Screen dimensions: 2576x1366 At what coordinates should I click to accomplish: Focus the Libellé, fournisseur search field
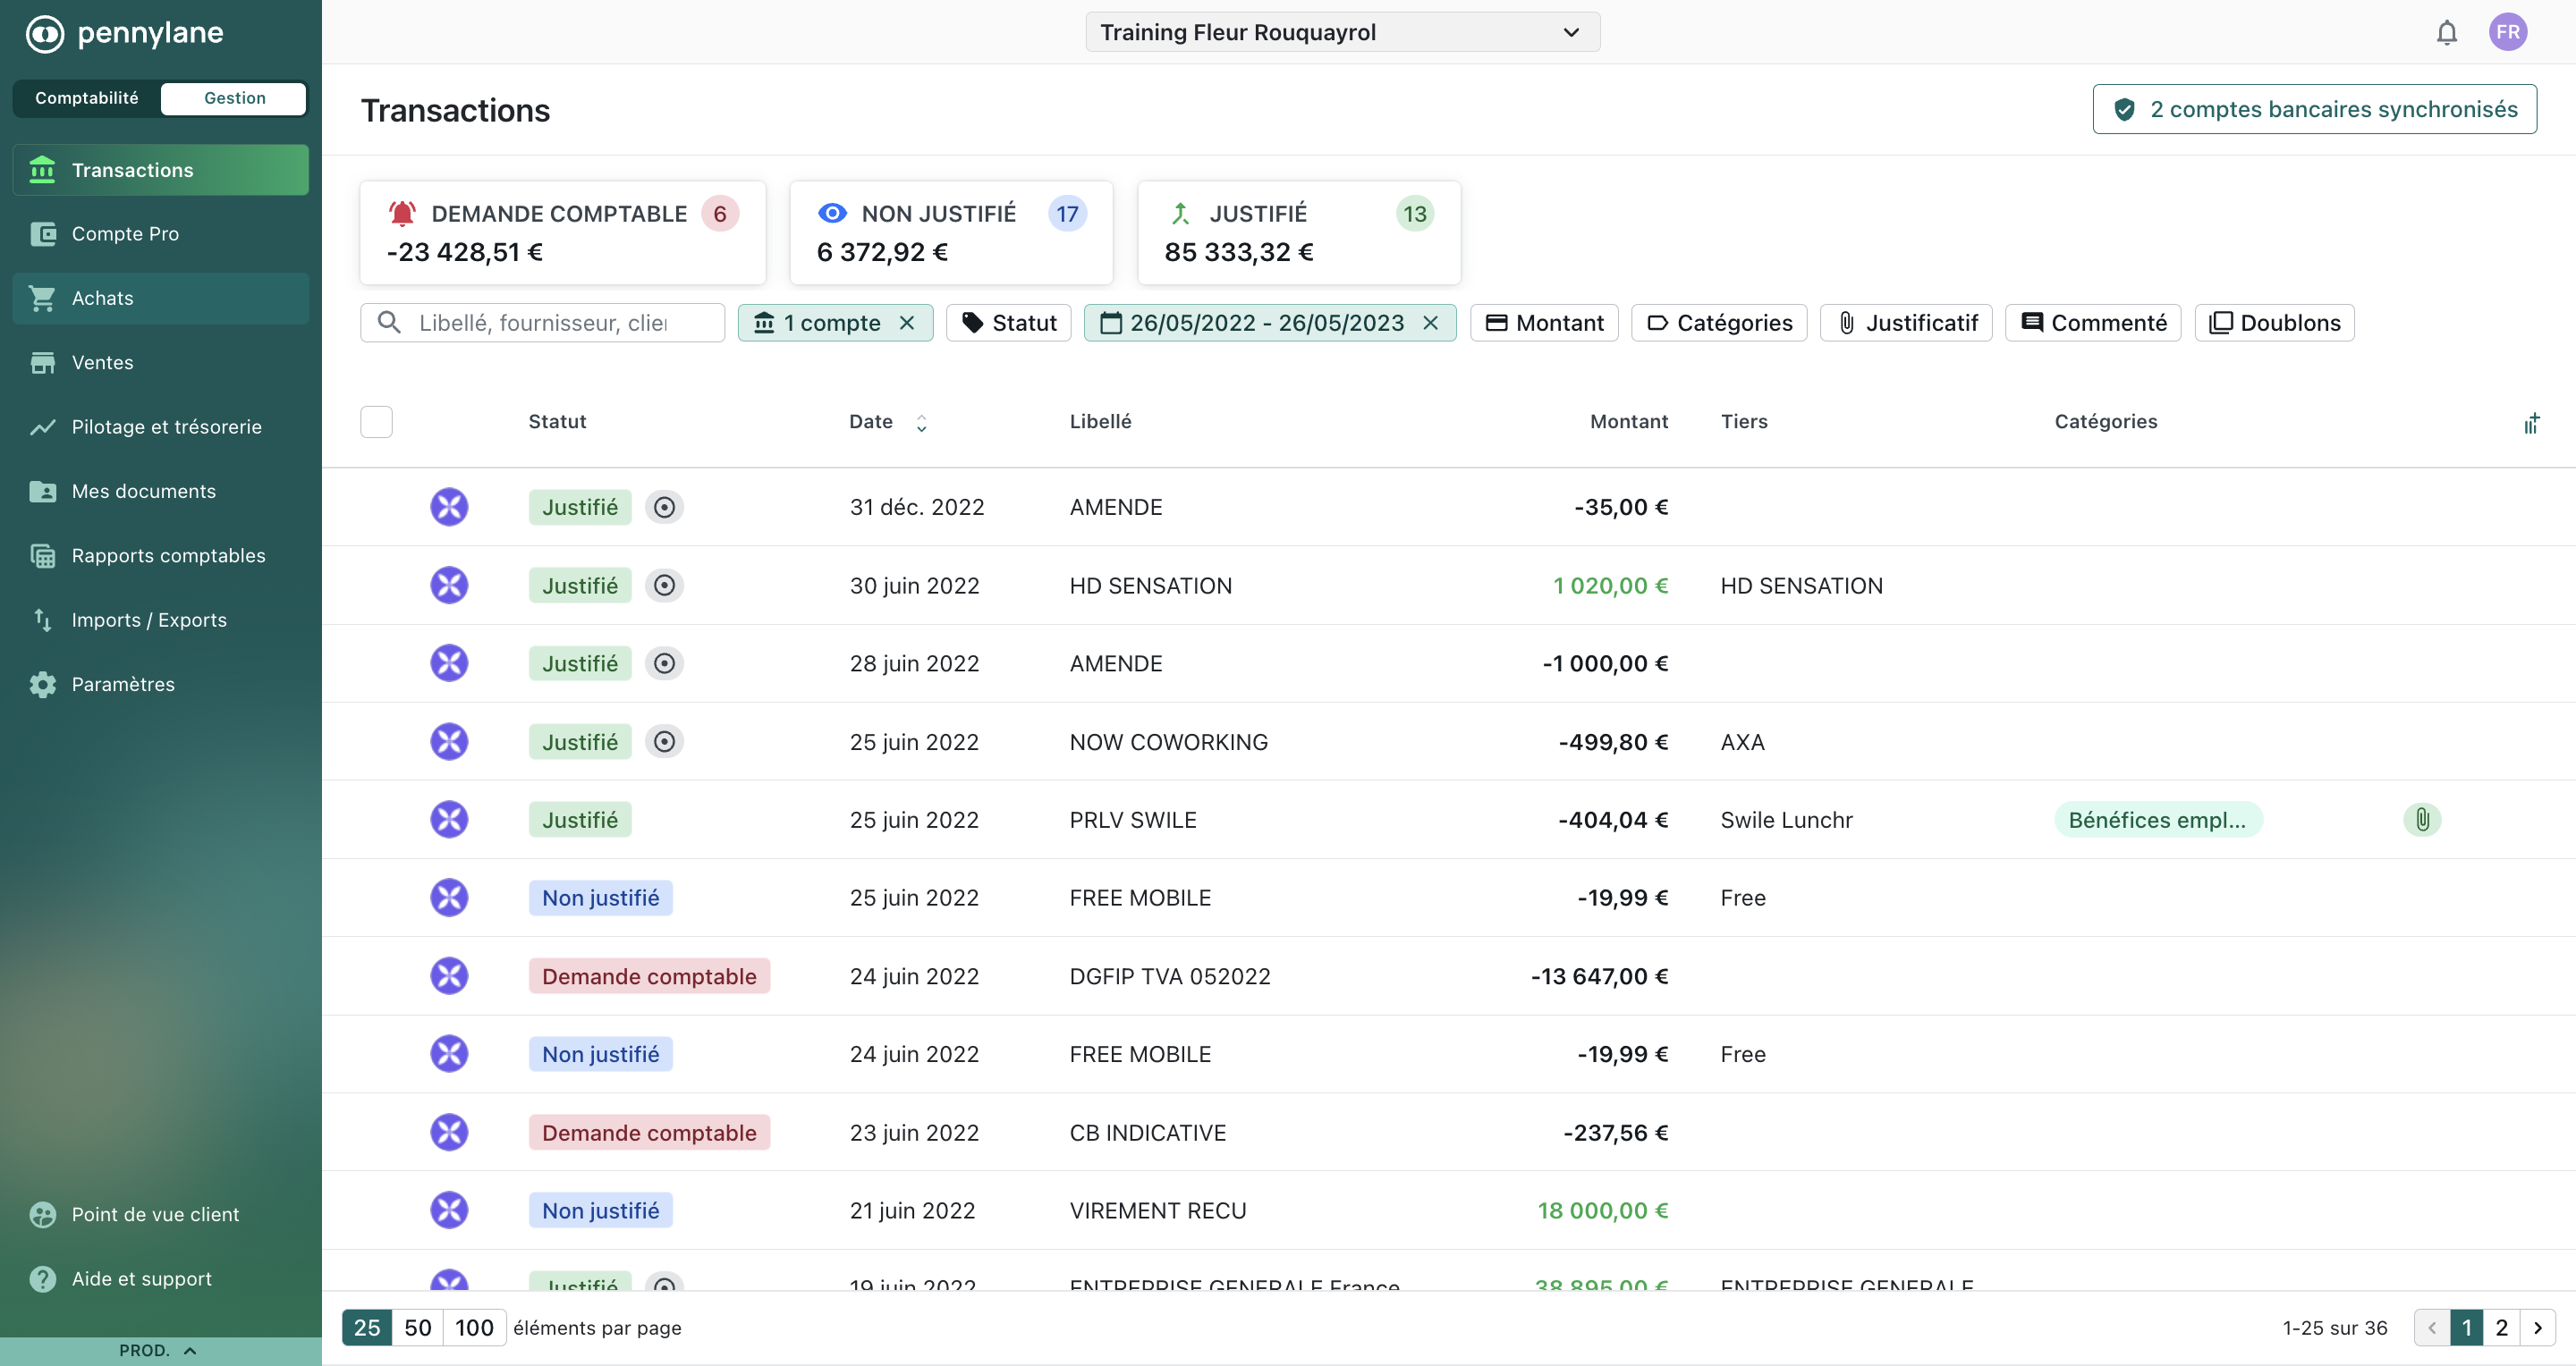[543, 323]
